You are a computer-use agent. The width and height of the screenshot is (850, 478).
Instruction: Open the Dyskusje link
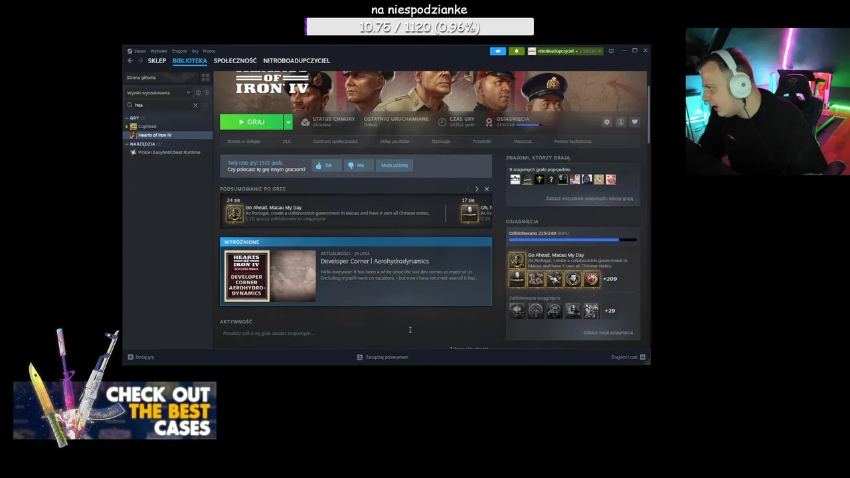pos(441,141)
